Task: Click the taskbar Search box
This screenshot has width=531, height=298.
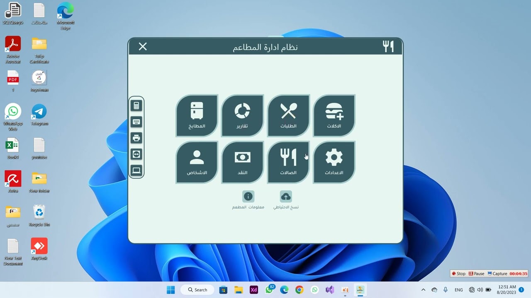Action: point(197,290)
